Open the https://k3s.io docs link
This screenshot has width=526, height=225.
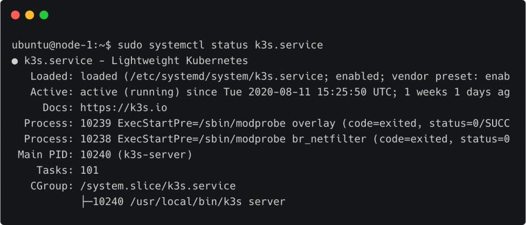coord(124,108)
